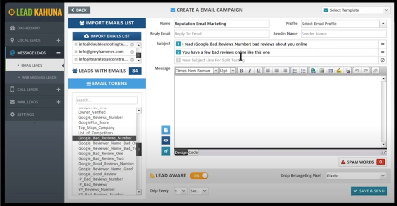Click the Bold formatting icon
The image size is (397, 206).
pyautogui.click(x=241, y=71)
